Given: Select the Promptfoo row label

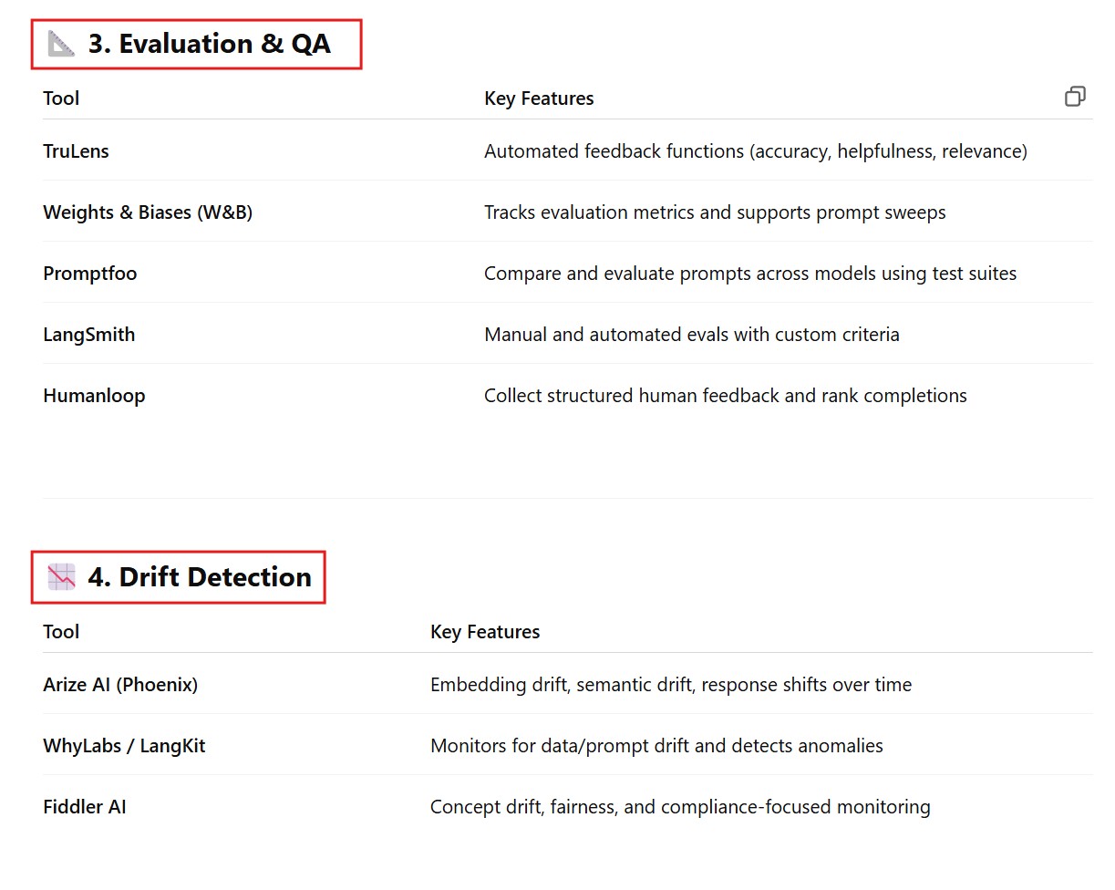Looking at the screenshot, I should [x=90, y=274].
